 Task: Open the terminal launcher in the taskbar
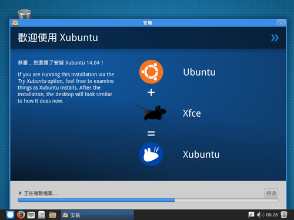[x=31, y=215]
